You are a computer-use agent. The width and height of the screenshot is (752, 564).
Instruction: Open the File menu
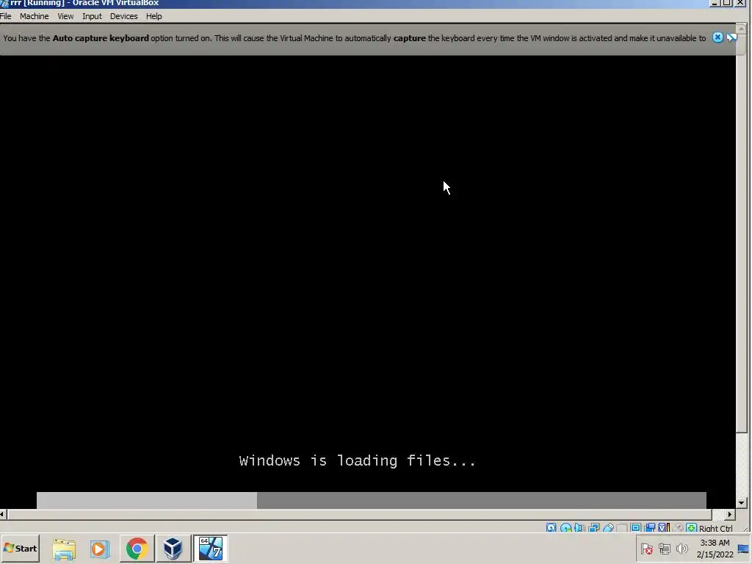(x=5, y=16)
